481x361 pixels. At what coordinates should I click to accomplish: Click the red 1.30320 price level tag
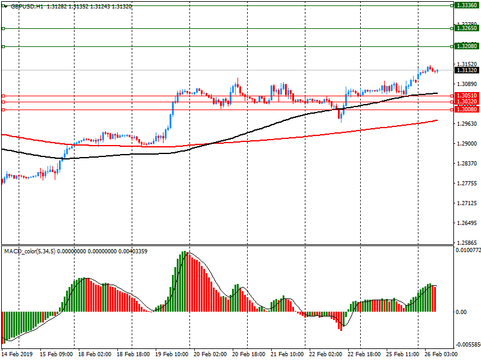467,102
